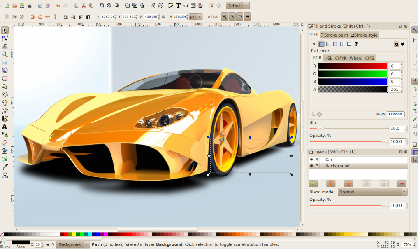
Task: Hide the Car layer
Action: (x=311, y=159)
